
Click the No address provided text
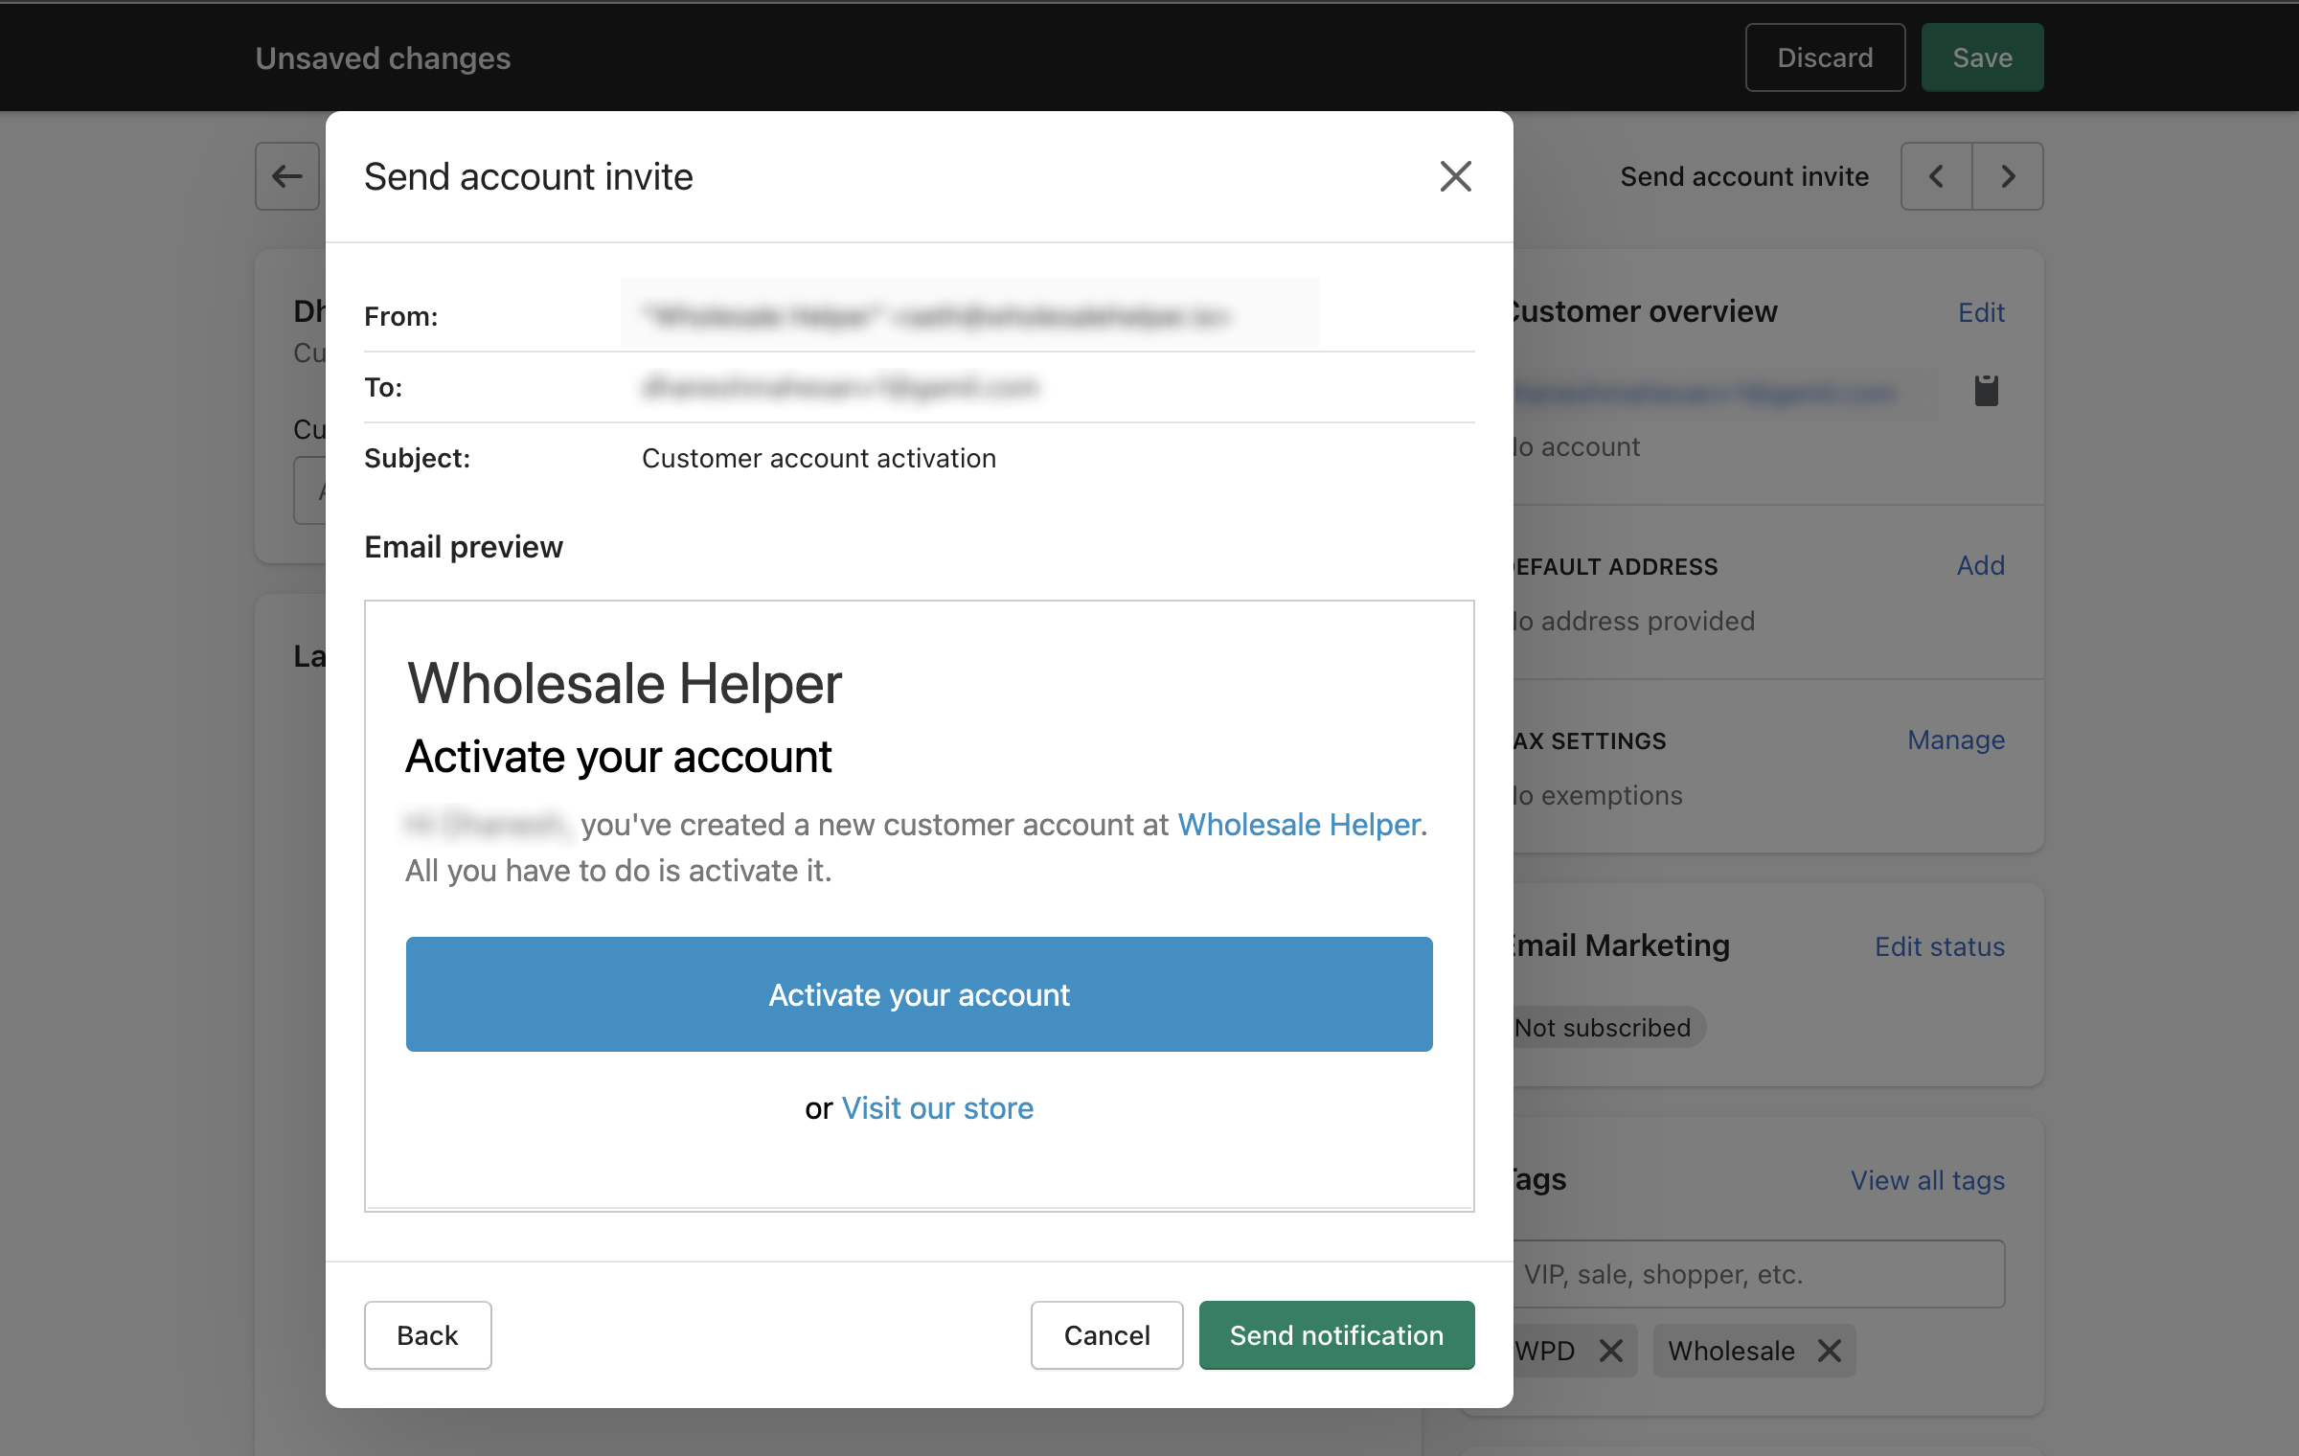[1633, 621]
